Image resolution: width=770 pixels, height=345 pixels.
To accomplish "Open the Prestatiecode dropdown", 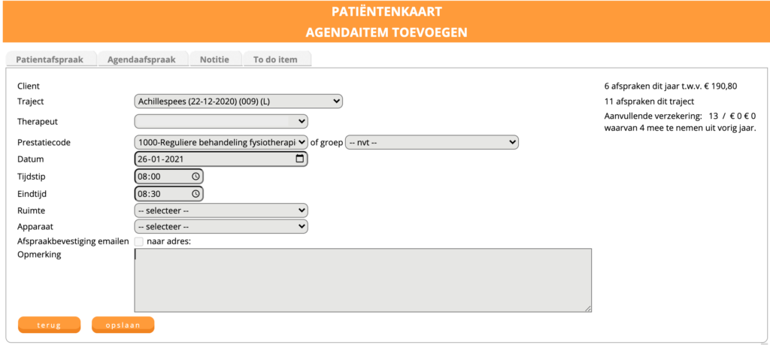I will coord(221,142).
